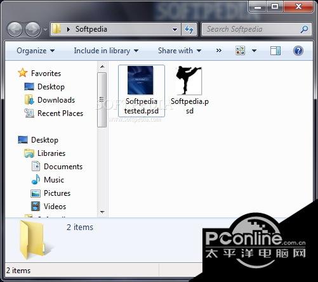The height and width of the screenshot is (282, 318).
Task: Click the large folder icon in details pane
Action: pyautogui.click(x=32, y=240)
